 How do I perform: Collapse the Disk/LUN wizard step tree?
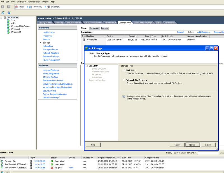point(87,66)
